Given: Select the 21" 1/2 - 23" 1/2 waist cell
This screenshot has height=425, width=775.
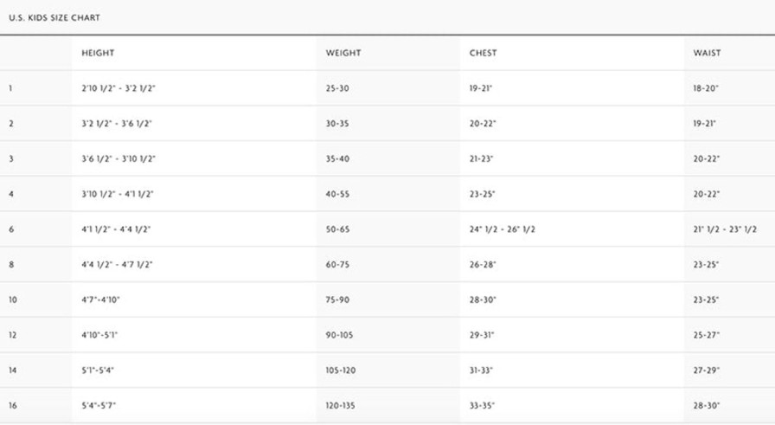Looking at the screenshot, I should 725,229.
